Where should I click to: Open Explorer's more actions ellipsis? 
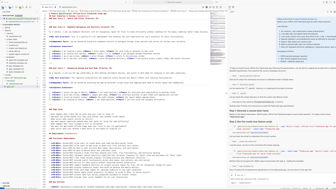pos(37,12)
